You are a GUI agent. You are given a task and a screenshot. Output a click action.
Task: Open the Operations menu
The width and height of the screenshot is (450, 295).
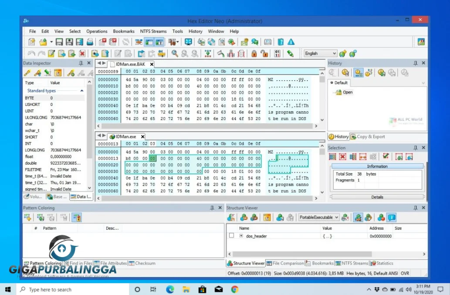[x=96, y=31]
